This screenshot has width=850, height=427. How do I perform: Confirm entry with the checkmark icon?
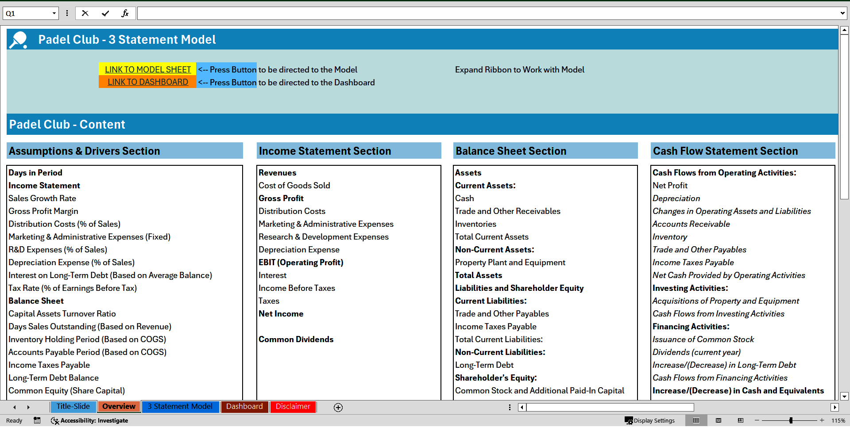(x=105, y=13)
